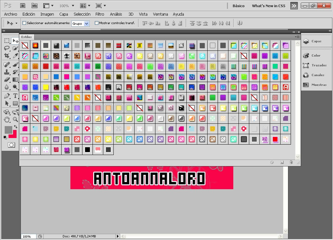Open the Estilos panel flyout menu

pos(297,37)
